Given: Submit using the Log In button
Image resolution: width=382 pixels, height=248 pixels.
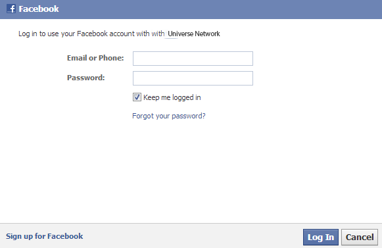Looking at the screenshot, I should tap(321, 237).
